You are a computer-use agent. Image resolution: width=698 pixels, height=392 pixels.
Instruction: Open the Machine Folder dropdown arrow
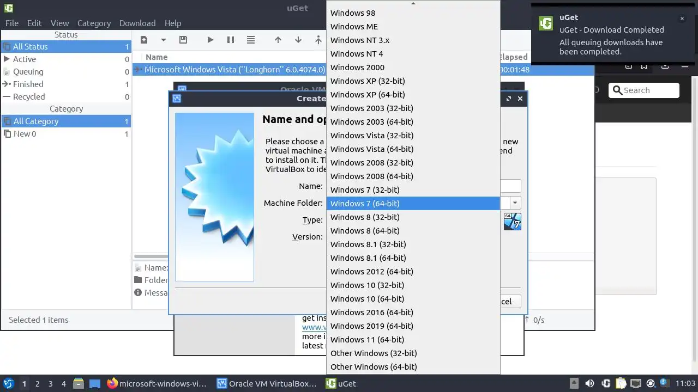point(515,203)
